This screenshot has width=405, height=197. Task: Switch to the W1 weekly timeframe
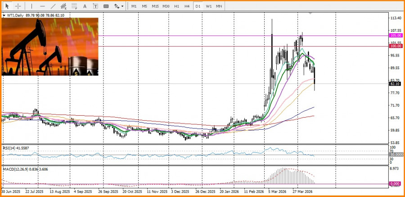[209, 6]
